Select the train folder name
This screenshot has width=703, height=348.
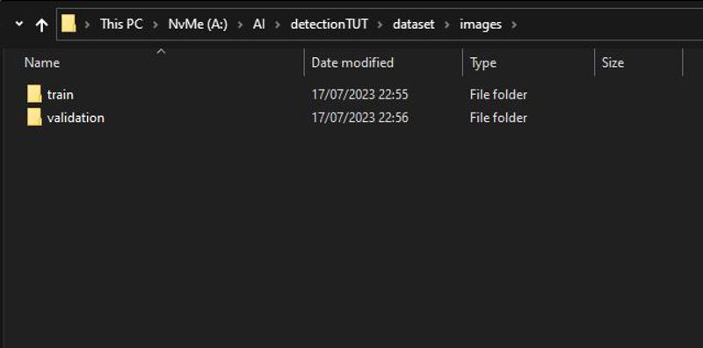tap(60, 95)
